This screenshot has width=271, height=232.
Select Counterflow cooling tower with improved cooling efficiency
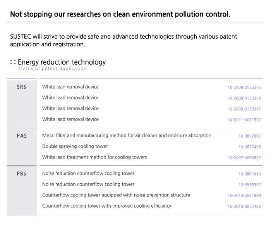tap(106, 206)
